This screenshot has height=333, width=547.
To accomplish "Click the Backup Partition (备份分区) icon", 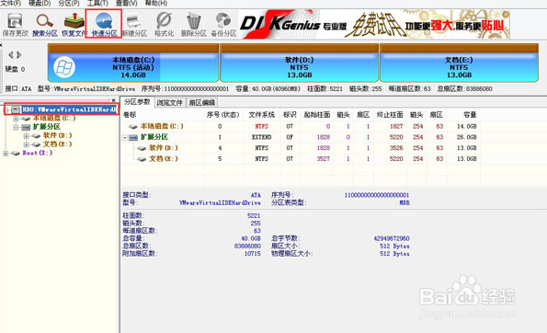I will [x=223, y=25].
